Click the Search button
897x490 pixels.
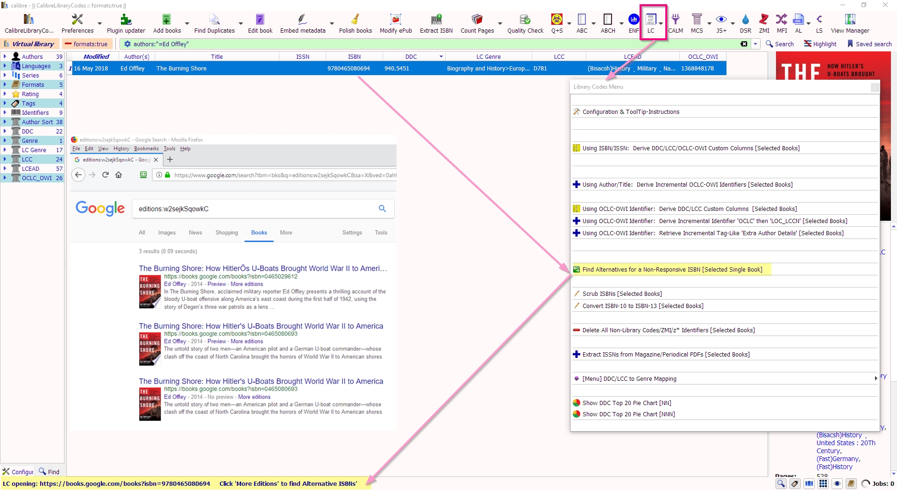pos(780,44)
